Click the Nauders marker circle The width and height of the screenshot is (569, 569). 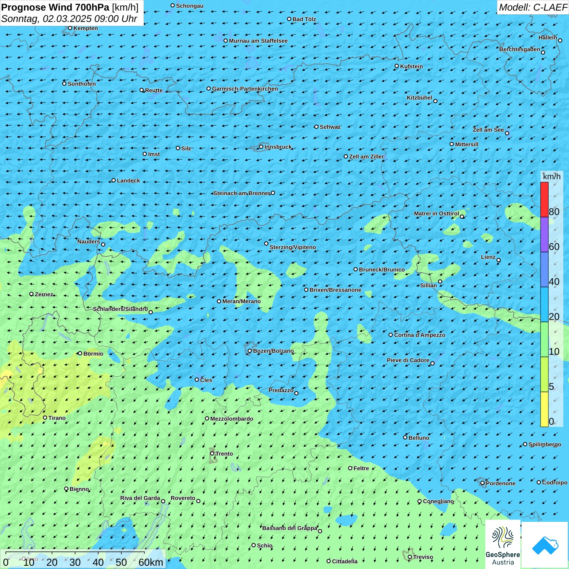pos(103,244)
